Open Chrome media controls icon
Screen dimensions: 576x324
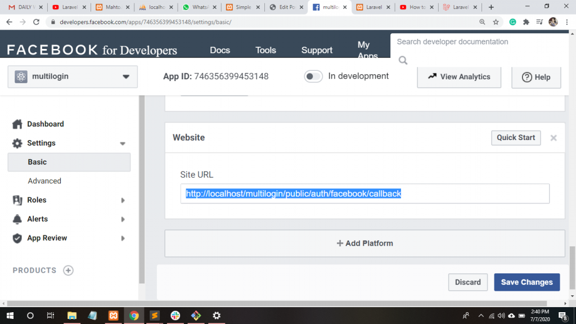(539, 22)
